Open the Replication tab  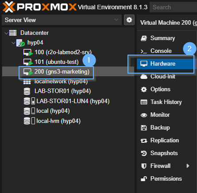point(167,141)
